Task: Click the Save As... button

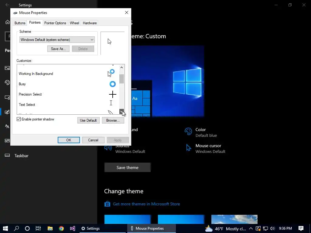Action: pyautogui.click(x=58, y=49)
